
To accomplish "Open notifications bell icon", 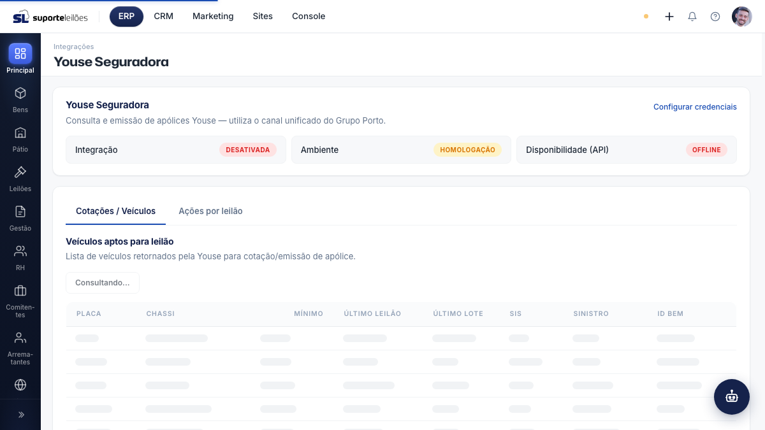I will (x=692, y=17).
